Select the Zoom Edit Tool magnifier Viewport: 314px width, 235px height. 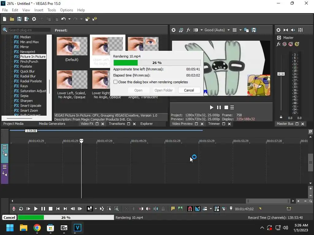pos(116,209)
